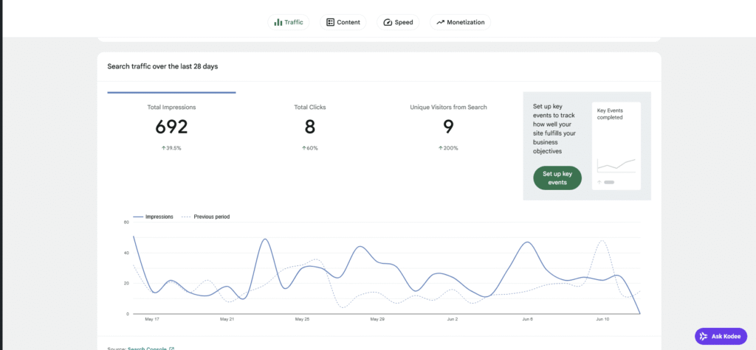The image size is (756, 350).
Task: Select the Total Impressions metric
Action: click(171, 128)
